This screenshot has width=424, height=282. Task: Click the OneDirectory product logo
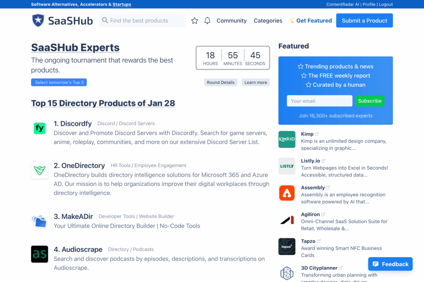pos(39,170)
